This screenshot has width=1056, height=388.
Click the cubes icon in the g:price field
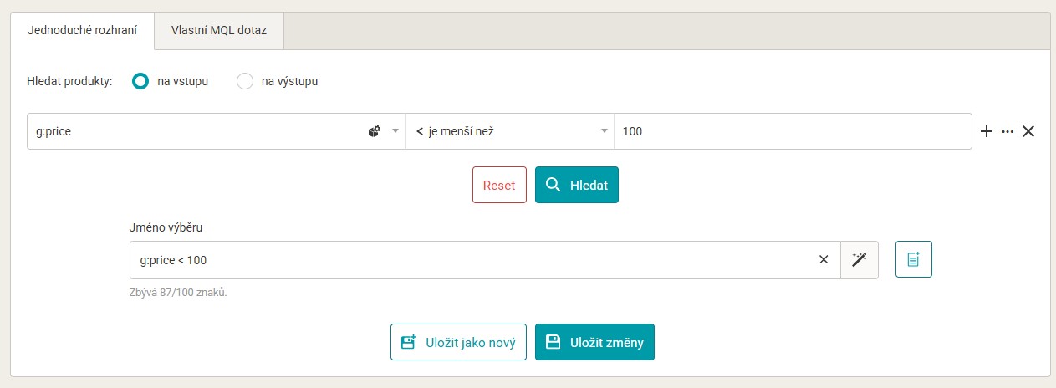(x=375, y=131)
